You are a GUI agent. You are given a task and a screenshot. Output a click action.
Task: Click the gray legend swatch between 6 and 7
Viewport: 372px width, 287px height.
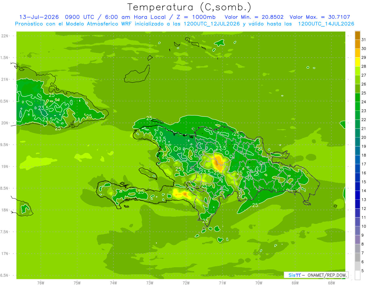[x=357, y=257]
